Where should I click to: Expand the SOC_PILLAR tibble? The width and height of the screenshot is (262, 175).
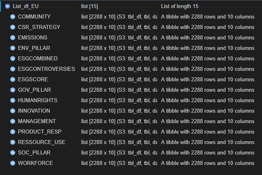pyautogui.click(x=13, y=153)
